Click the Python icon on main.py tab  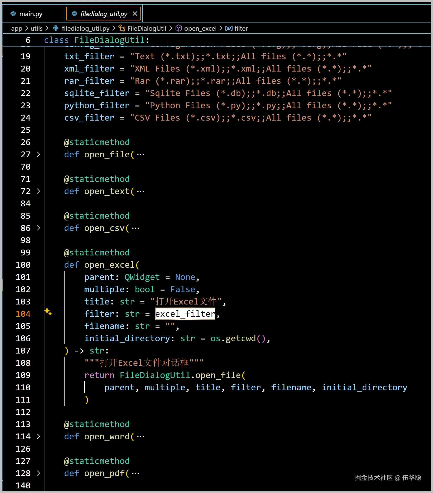[x=13, y=14]
